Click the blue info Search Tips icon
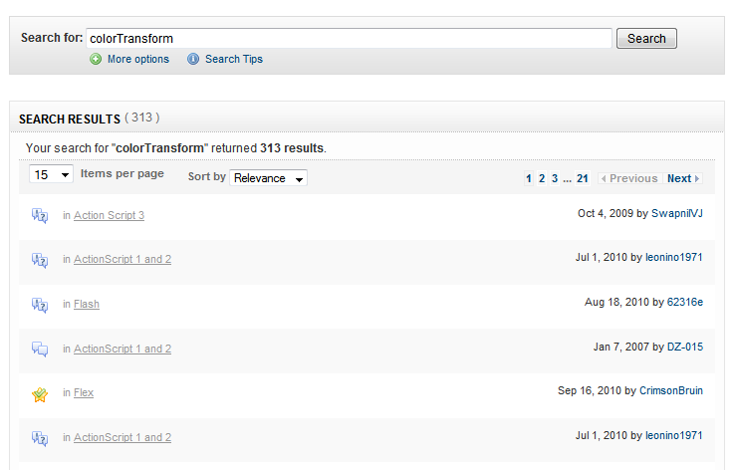The width and height of the screenshot is (733, 470). pos(193,59)
